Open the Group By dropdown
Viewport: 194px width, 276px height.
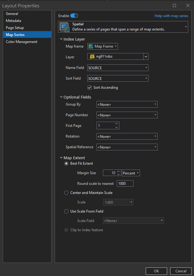pyautogui.click(x=127, y=104)
